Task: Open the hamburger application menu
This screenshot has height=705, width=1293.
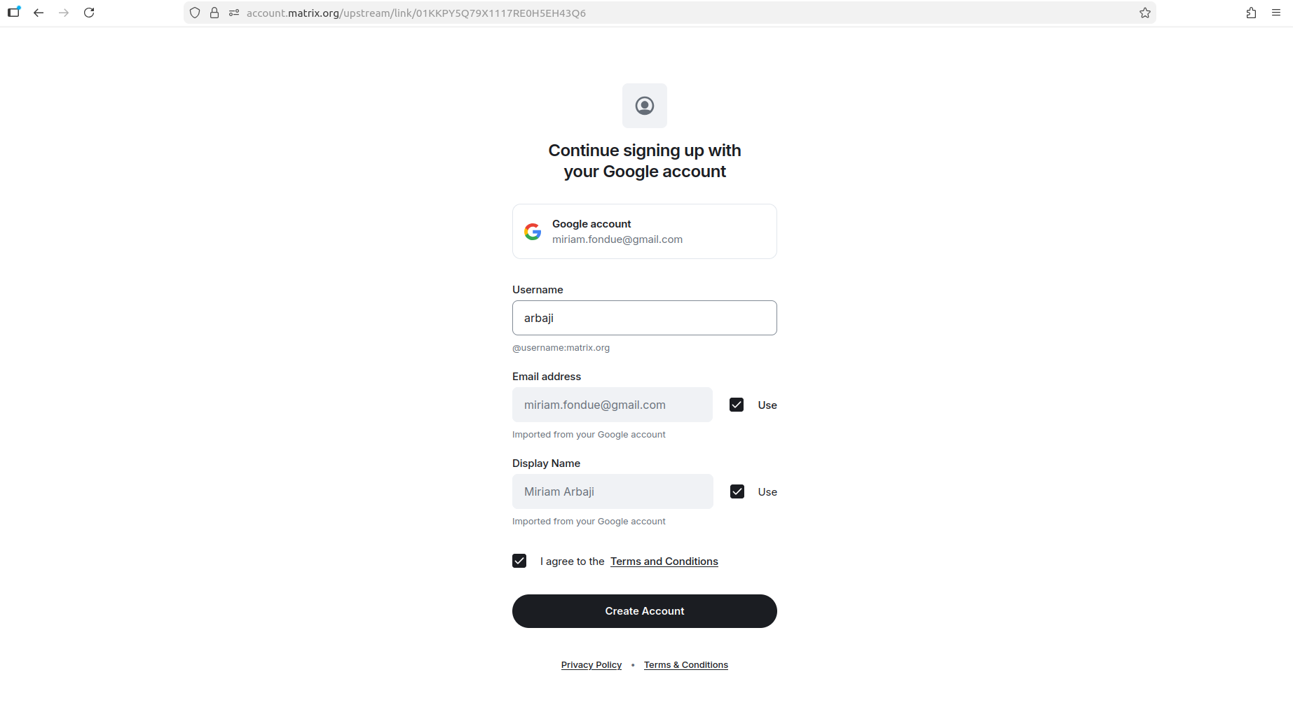Action: point(1276,13)
